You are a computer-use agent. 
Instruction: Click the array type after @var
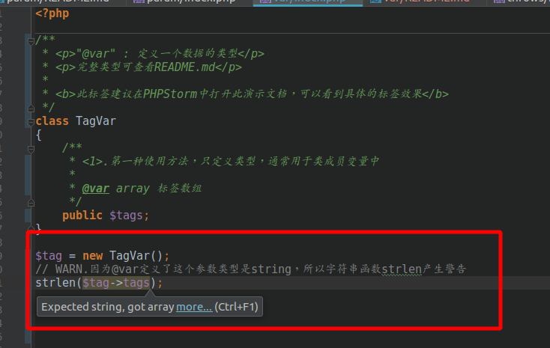[x=133, y=189]
